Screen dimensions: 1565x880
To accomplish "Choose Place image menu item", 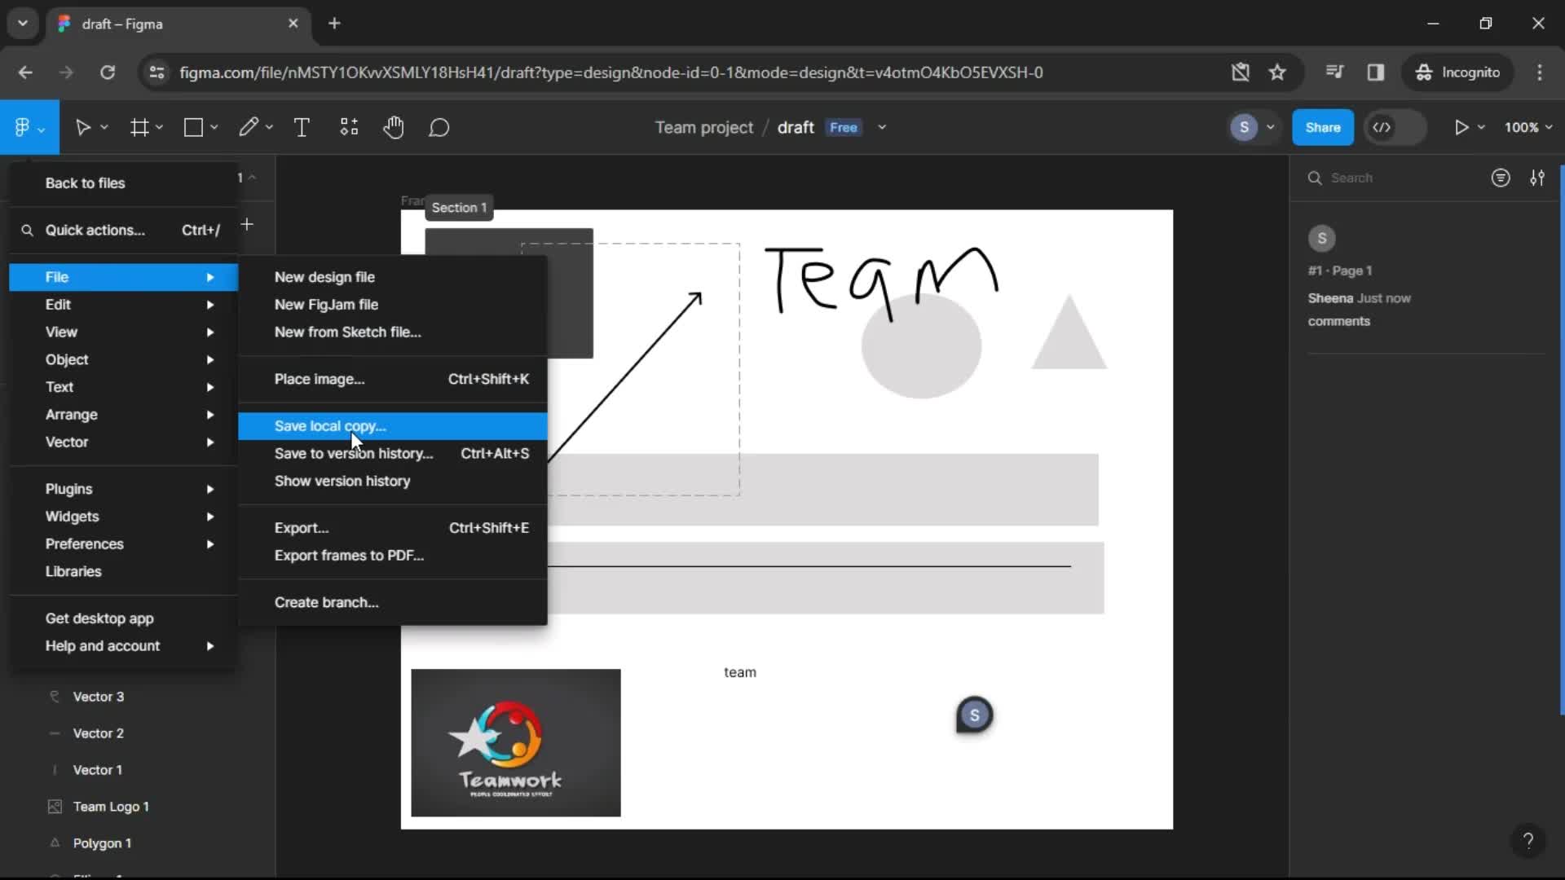I will pyautogui.click(x=392, y=379).
